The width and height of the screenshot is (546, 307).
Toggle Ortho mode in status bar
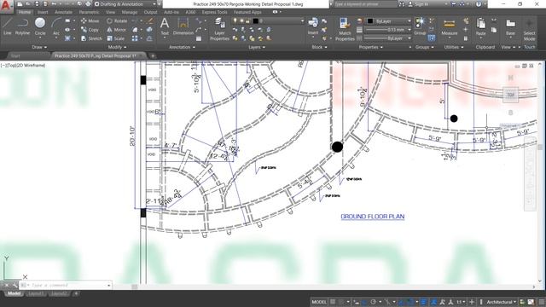pos(365,302)
